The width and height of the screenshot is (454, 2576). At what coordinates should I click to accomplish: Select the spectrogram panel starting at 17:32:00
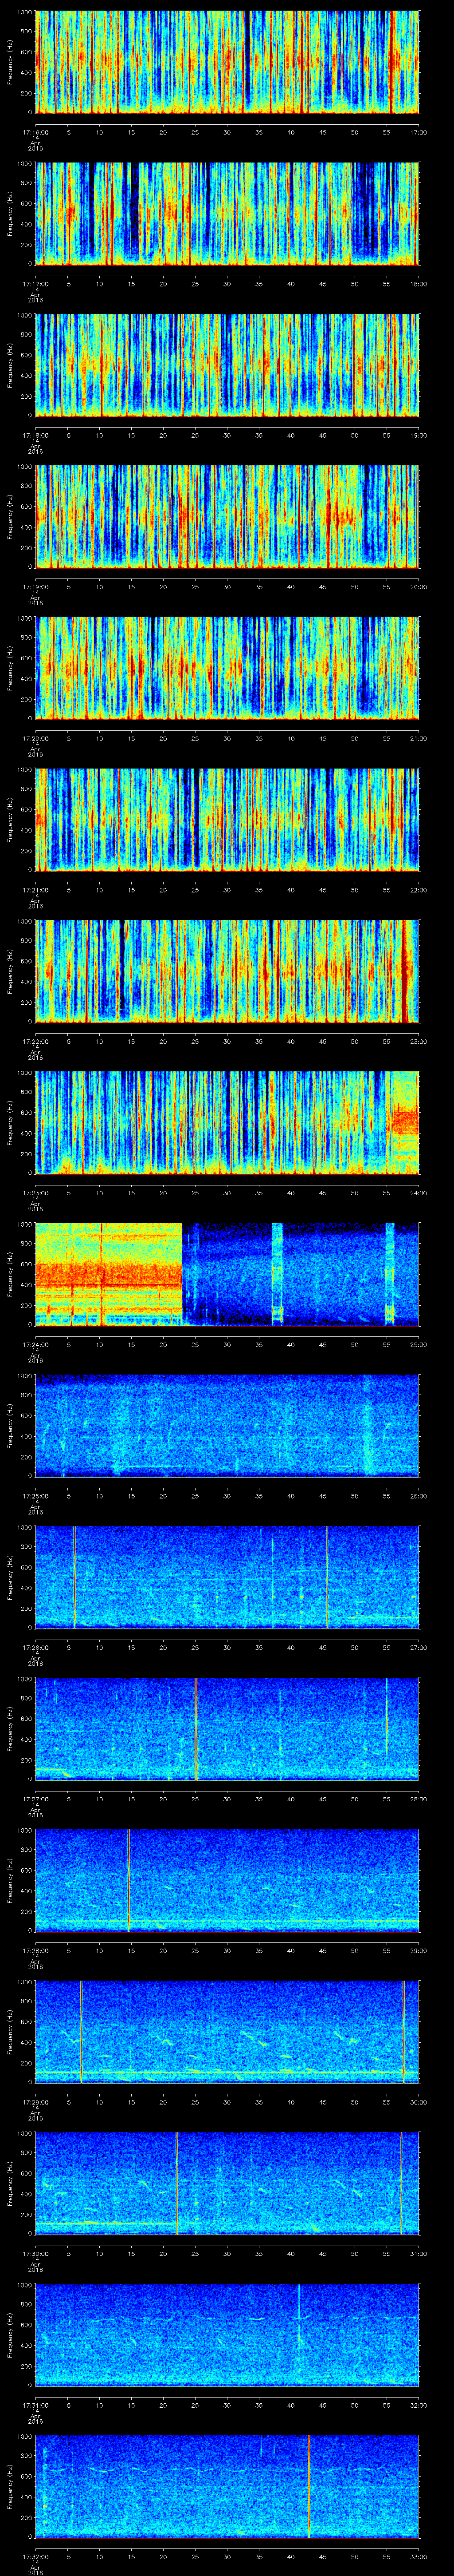coord(227,2486)
